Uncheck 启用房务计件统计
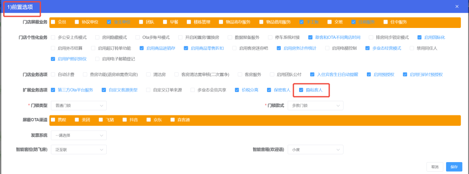This screenshot has width=469, height=174. (279, 48)
